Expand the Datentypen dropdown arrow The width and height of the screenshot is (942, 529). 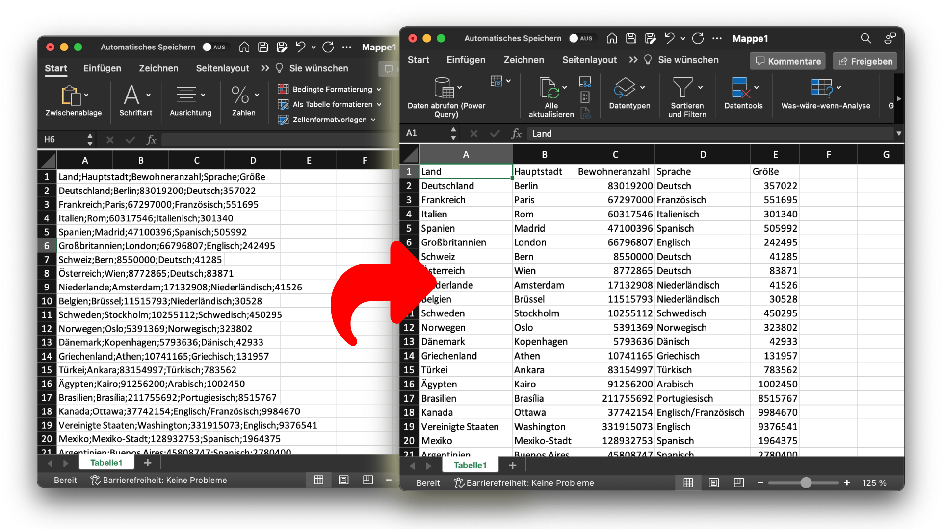coord(642,88)
